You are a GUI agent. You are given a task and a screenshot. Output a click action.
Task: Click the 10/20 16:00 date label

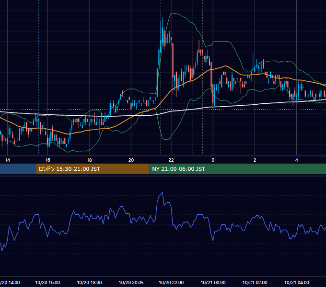(47, 282)
